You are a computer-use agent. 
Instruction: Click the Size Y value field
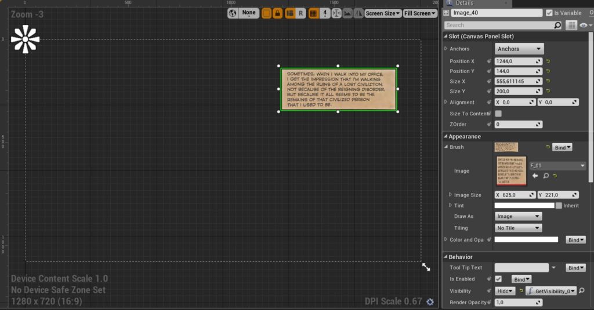pyautogui.click(x=518, y=91)
